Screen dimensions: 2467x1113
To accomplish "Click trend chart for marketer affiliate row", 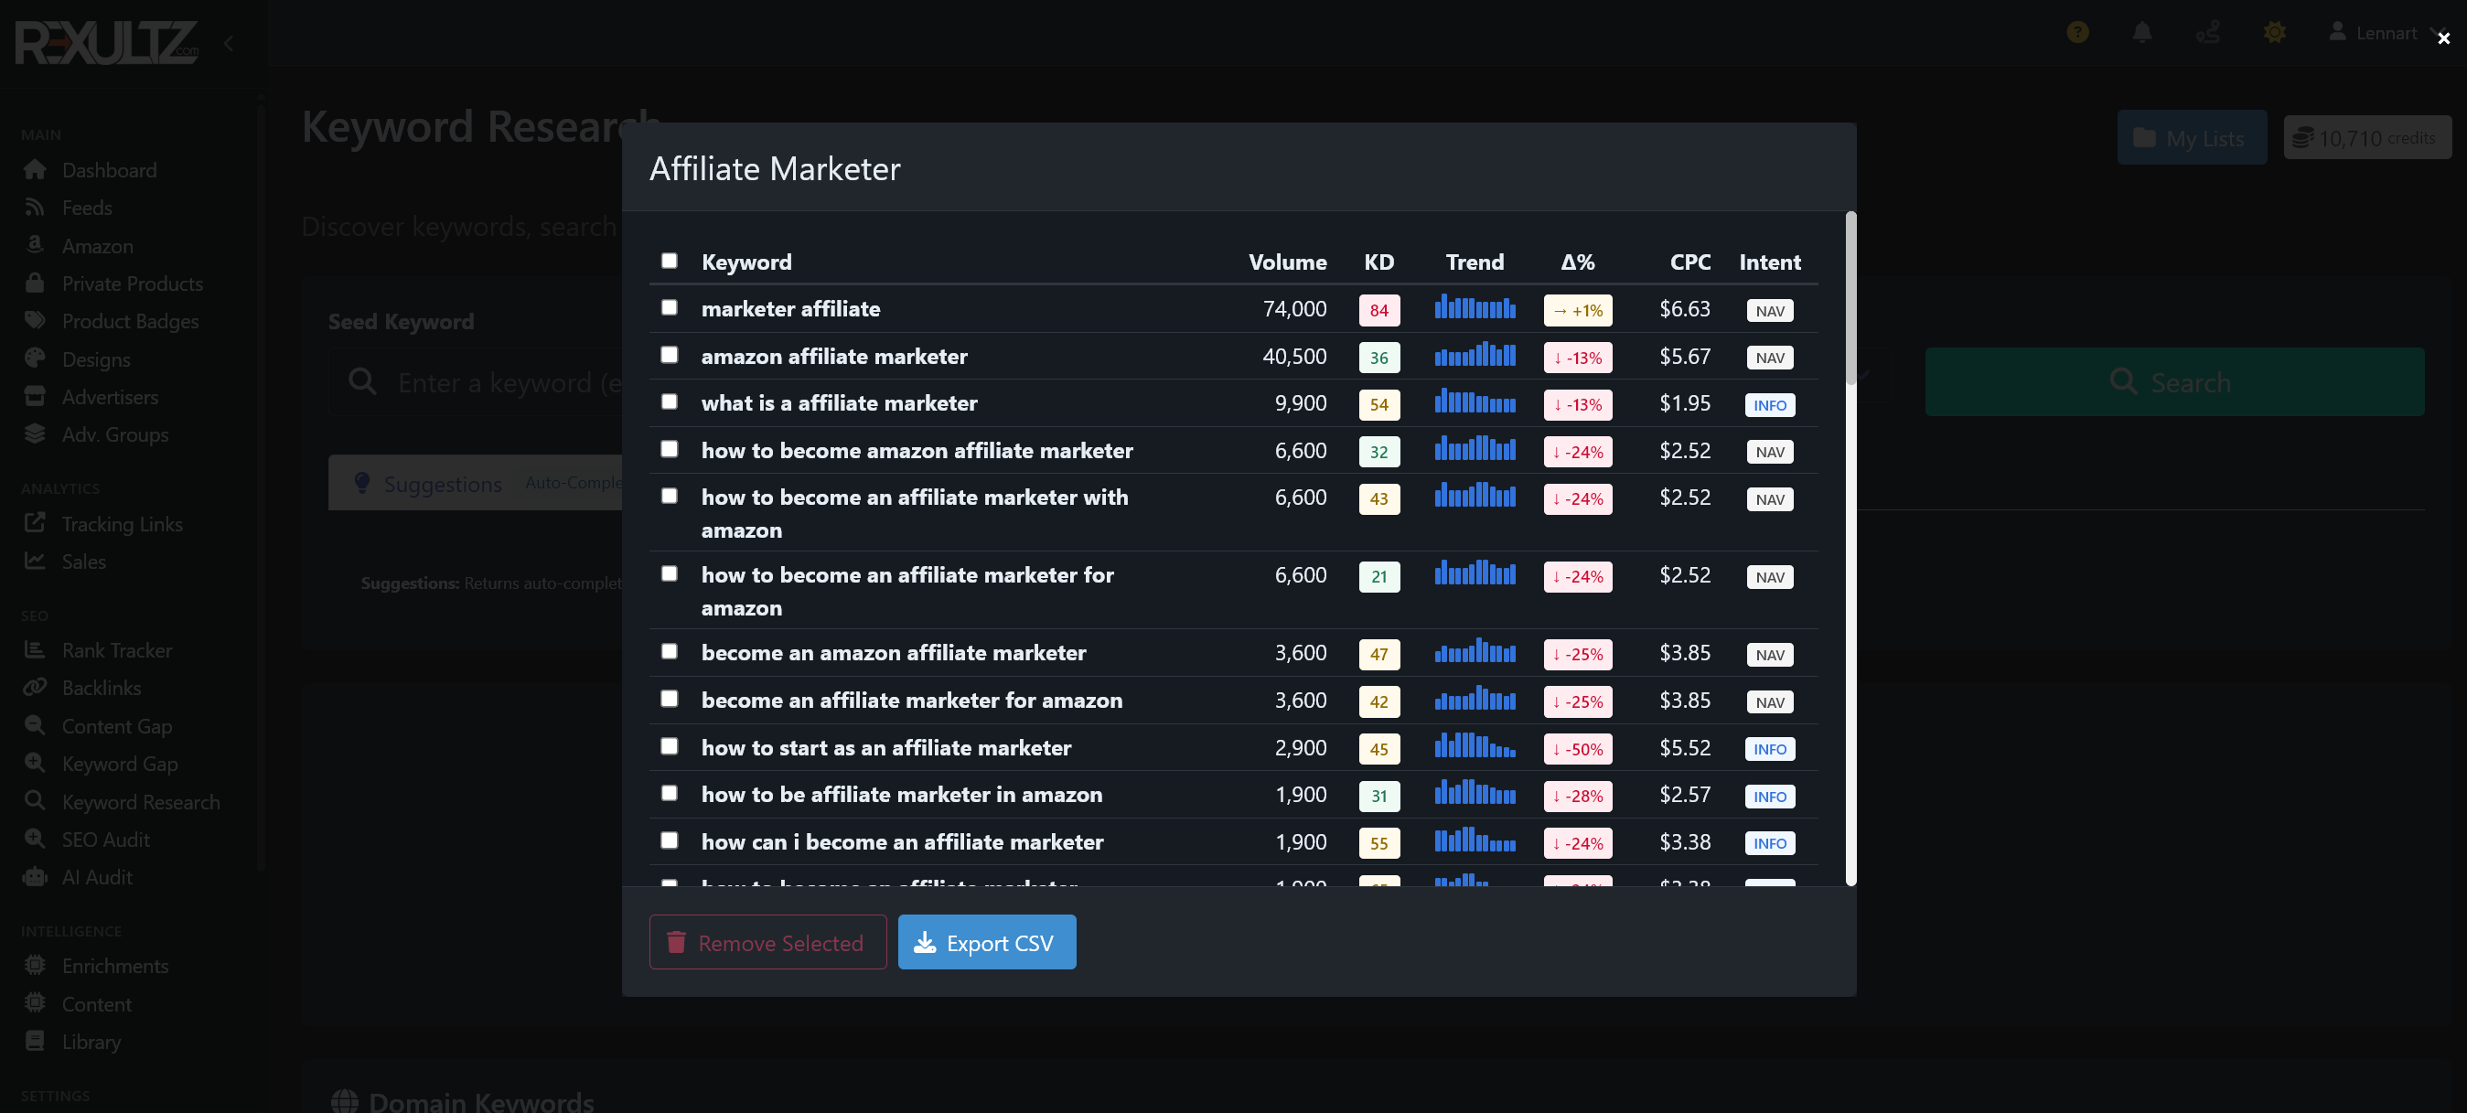I will coord(1475,308).
